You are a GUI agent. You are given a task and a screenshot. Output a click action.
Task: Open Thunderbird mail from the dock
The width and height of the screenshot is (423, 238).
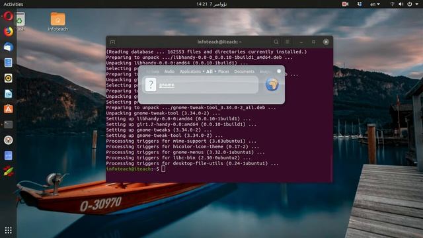coord(9,47)
